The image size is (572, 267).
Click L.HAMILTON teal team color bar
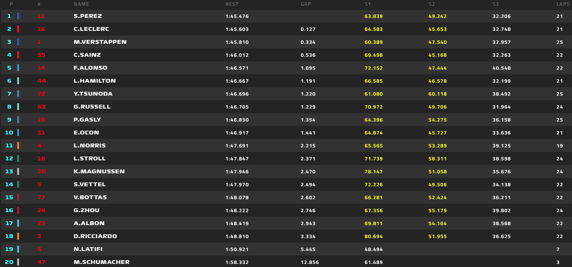(18, 81)
